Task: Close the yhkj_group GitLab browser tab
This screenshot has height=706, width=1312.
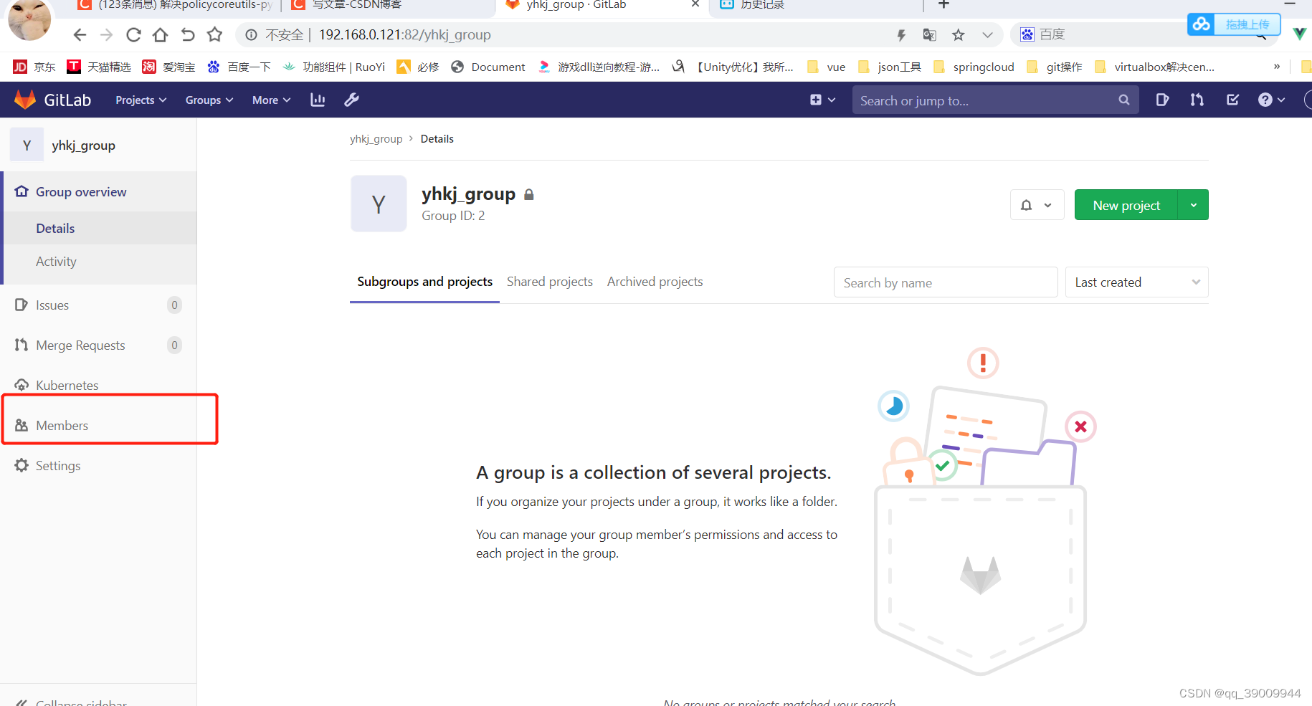Action: tap(695, 4)
